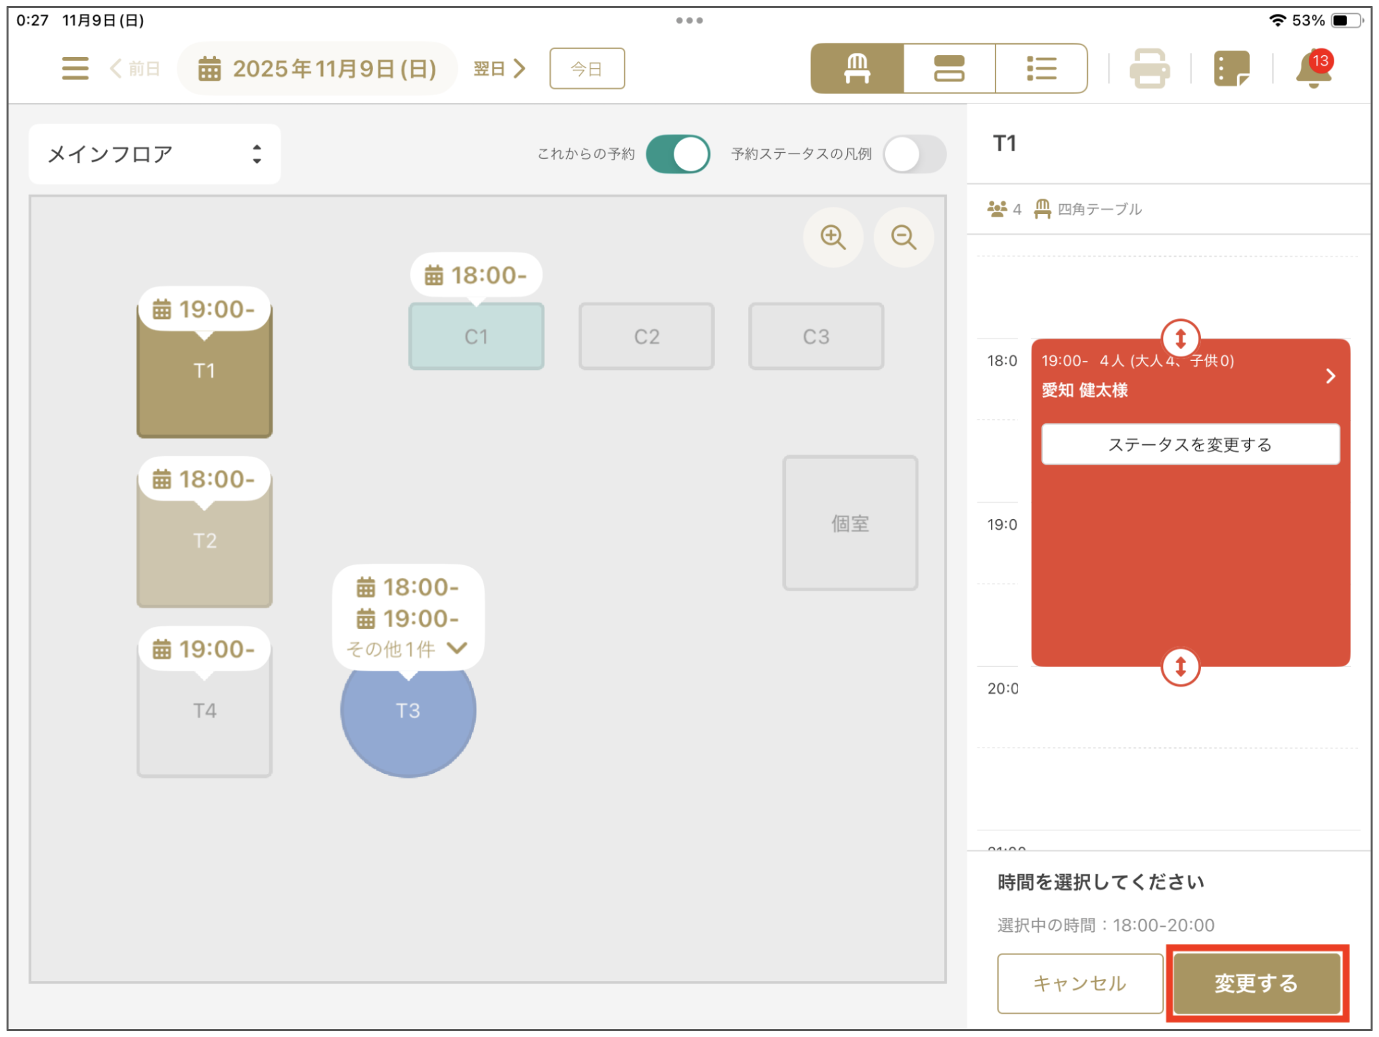Zoom in on the floor map

833,237
